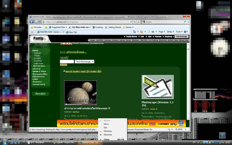Choose Size in the window context menu
This screenshot has width=232, height=145.
point(112,127)
